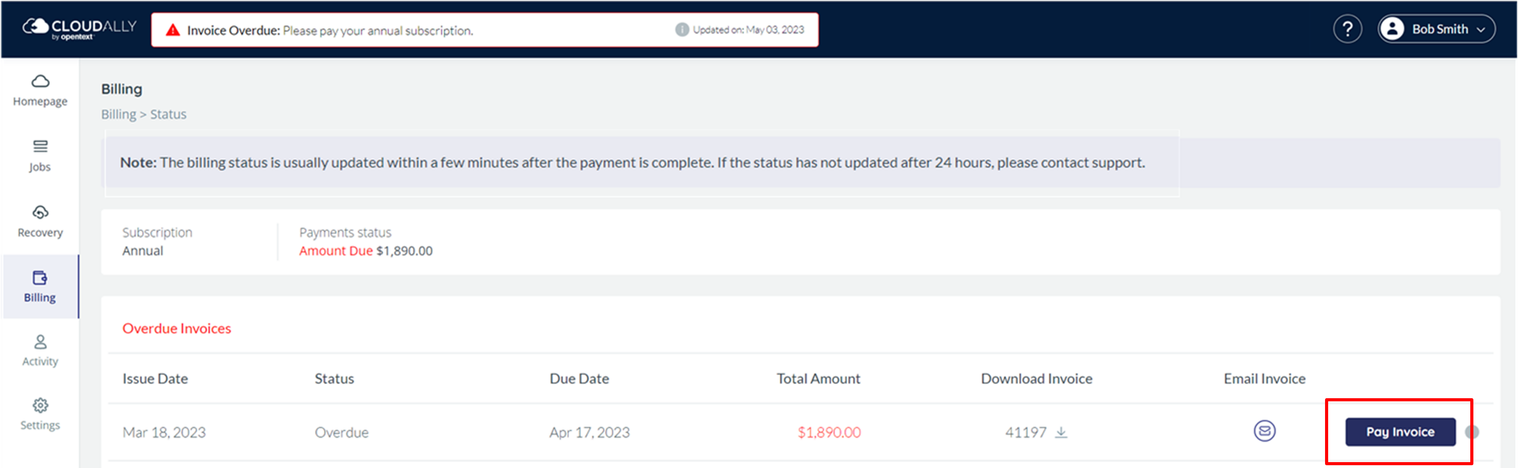The height and width of the screenshot is (468, 1519).
Task: Click the Pay Invoice button
Action: coord(1400,432)
